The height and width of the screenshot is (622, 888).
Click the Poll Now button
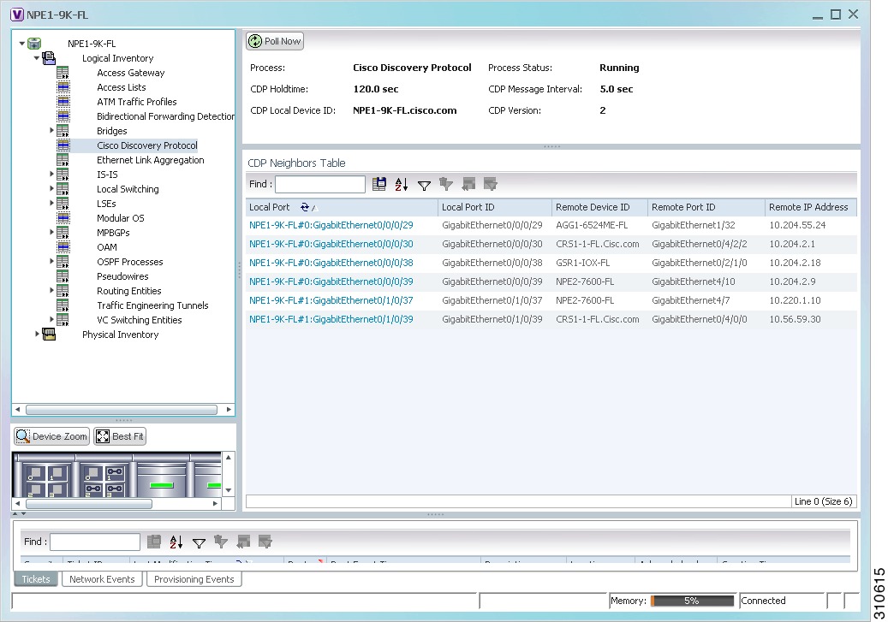pyautogui.click(x=275, y=41)
